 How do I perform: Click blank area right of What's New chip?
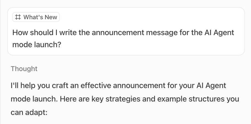click(152, 17)
